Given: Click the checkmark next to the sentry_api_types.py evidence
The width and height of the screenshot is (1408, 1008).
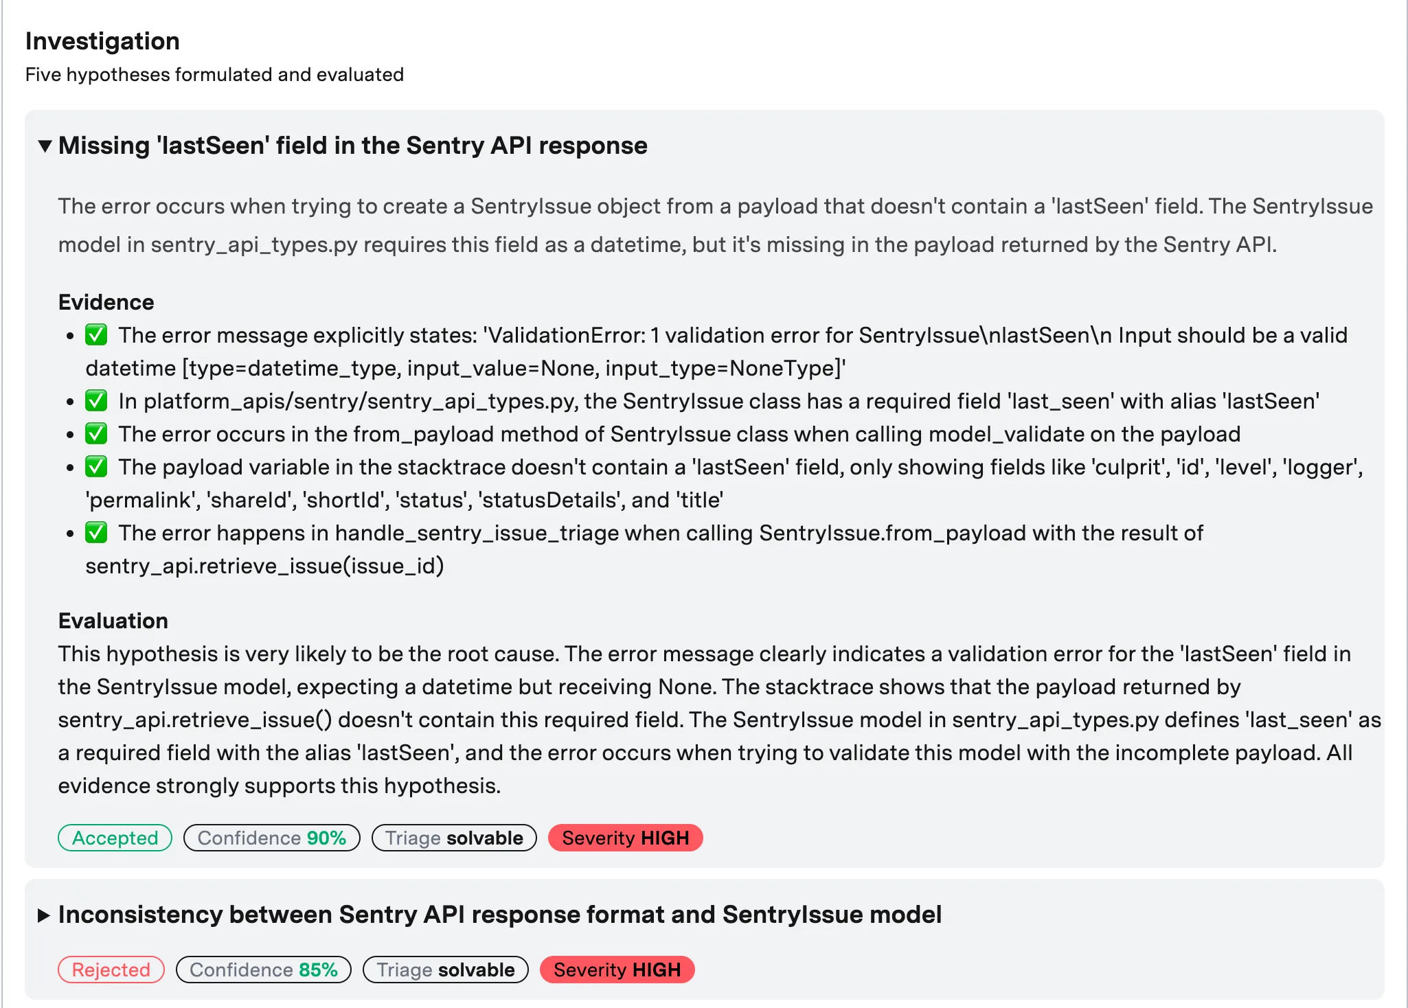Looking at the screenshot, I should (96, 401).
